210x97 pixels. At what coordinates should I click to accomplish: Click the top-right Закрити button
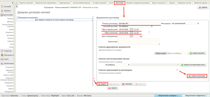tap(203, 7)
